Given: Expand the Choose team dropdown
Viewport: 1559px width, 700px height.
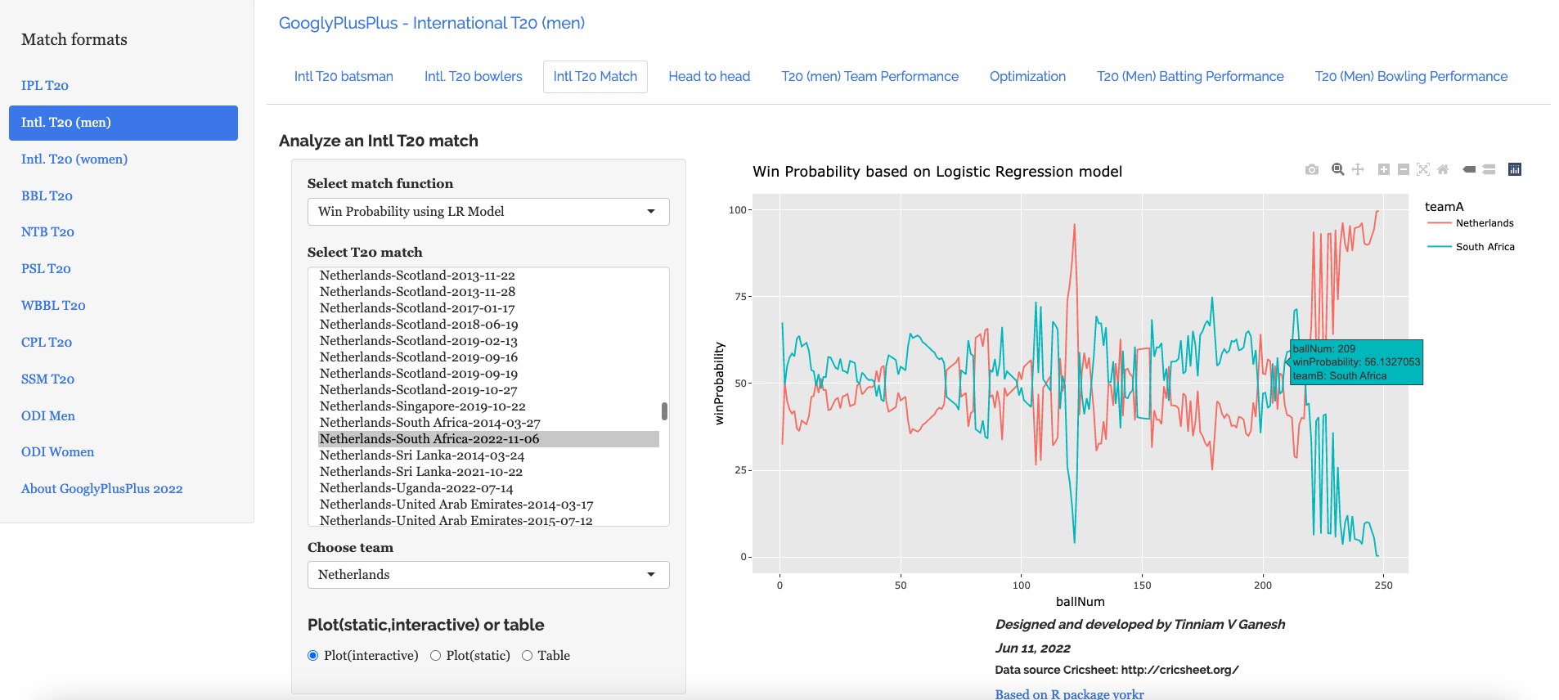Looking at the screenshot, I should pyautogui.click(x=488, y=575).
